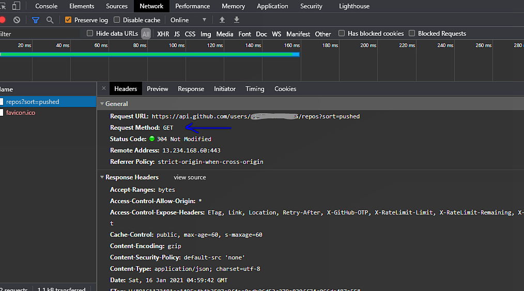Open the Timing tab of the request
Image resolution: width=524 pixels, height=291 pixels.
254,89
